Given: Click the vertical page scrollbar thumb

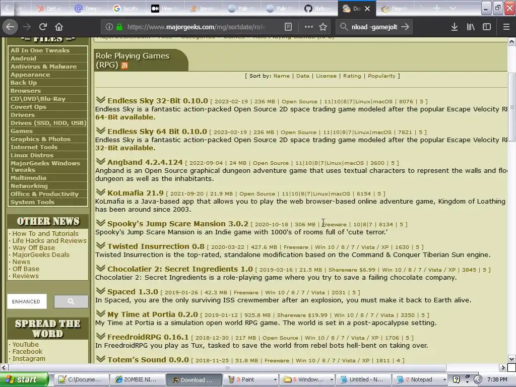Looking at the screenshot, I should point(512,107).
